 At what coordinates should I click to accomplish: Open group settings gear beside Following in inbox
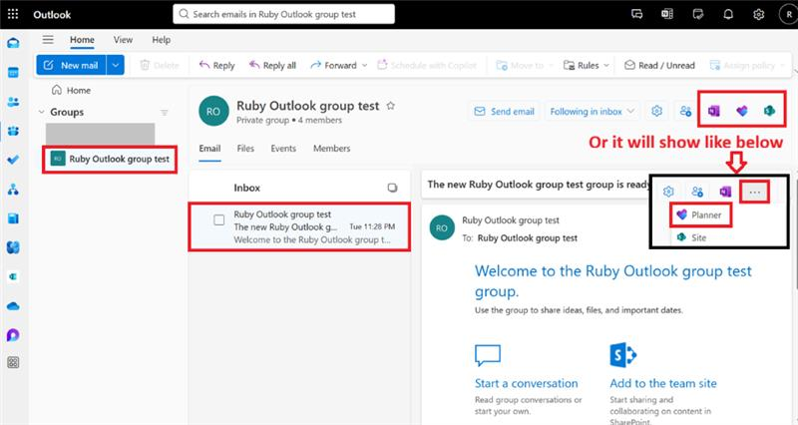coord(656,111)
